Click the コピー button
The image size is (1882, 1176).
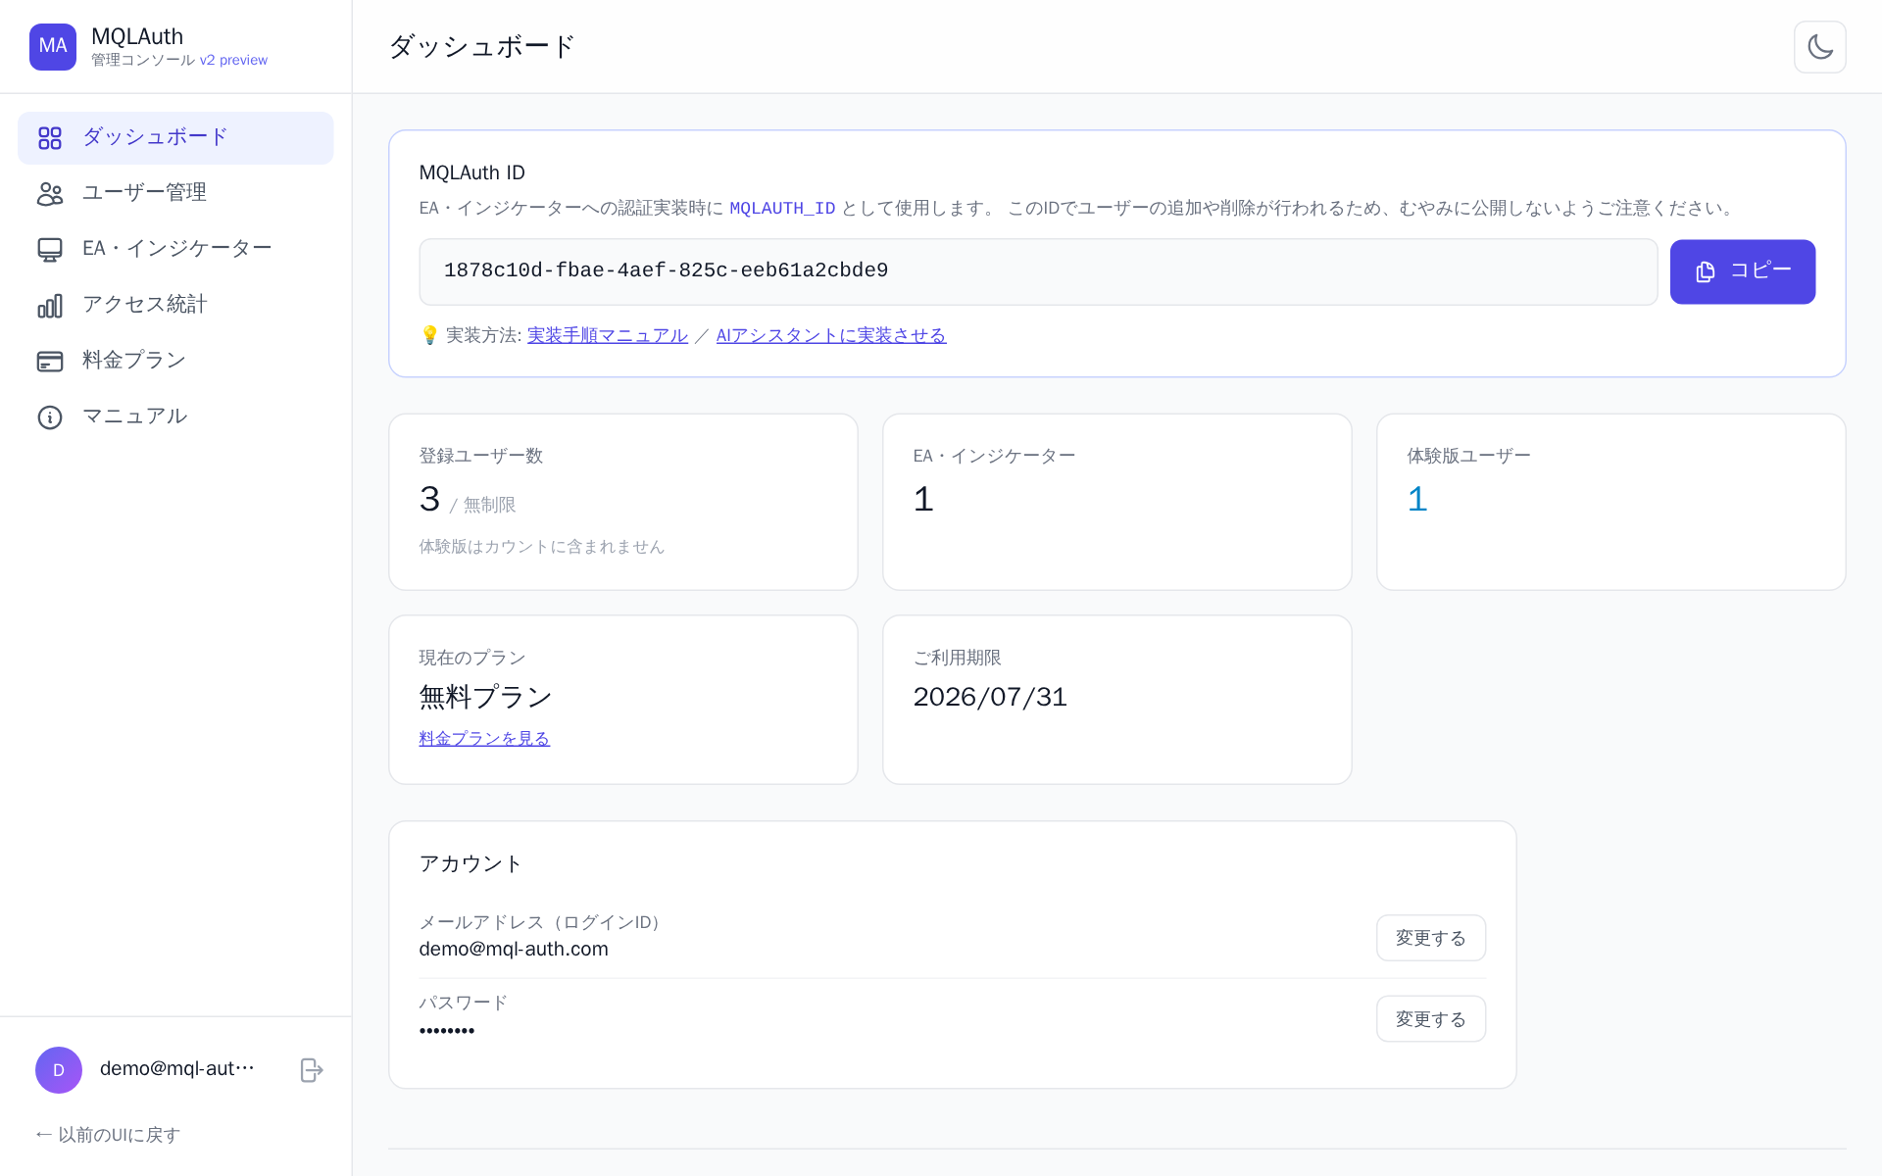pyautogui.click(x=1742, y=271)
